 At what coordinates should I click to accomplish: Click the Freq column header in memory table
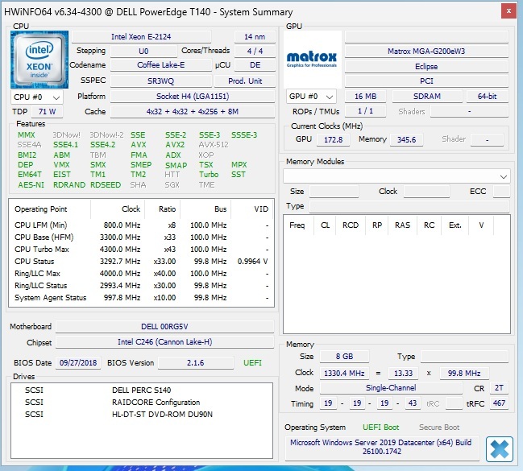click(x=297, y=225)
